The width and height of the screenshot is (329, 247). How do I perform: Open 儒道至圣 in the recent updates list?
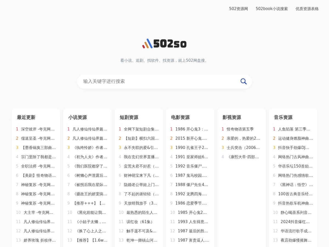point(38,138)
